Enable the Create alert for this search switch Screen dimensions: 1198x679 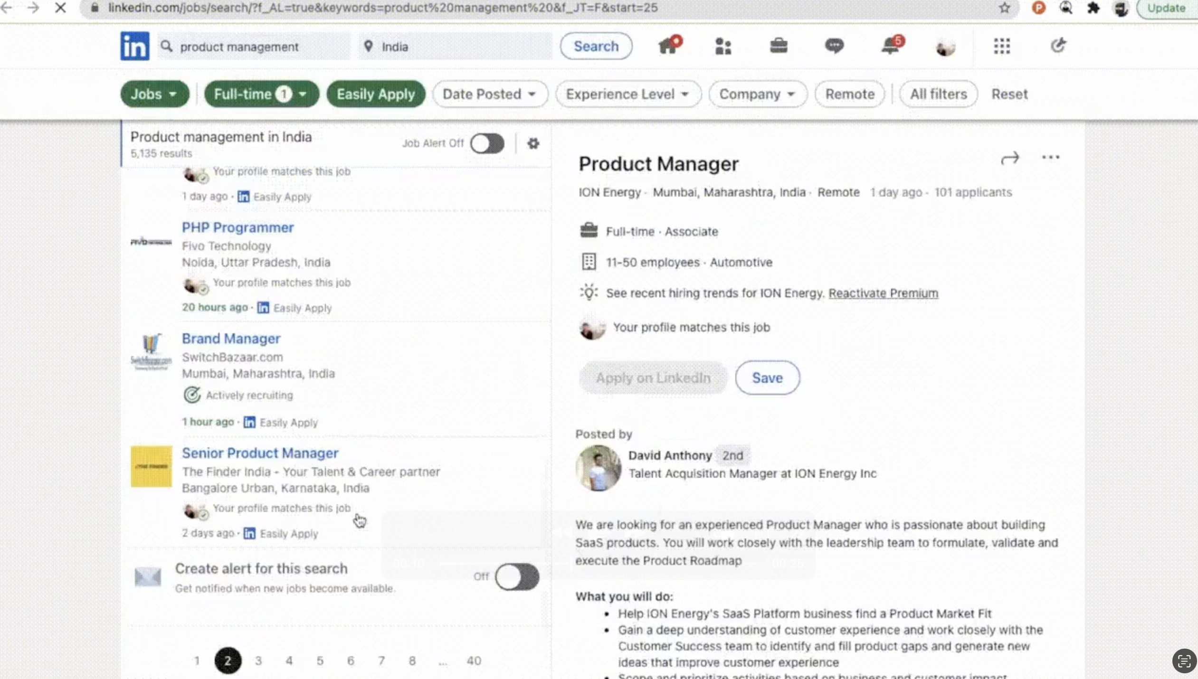(x=517, y=577)
